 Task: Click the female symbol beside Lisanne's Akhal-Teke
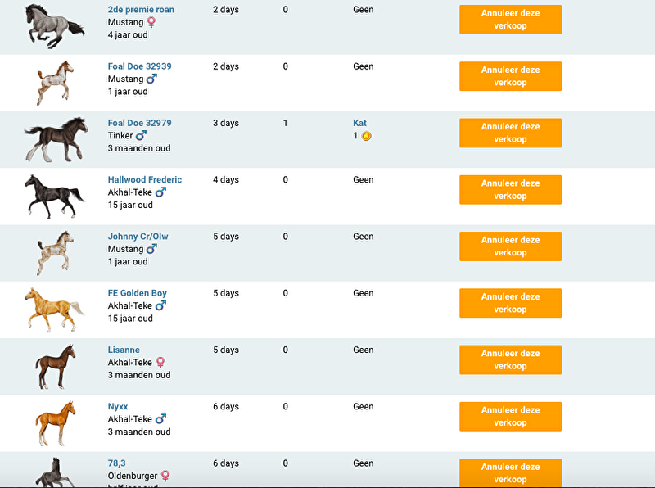160,362
